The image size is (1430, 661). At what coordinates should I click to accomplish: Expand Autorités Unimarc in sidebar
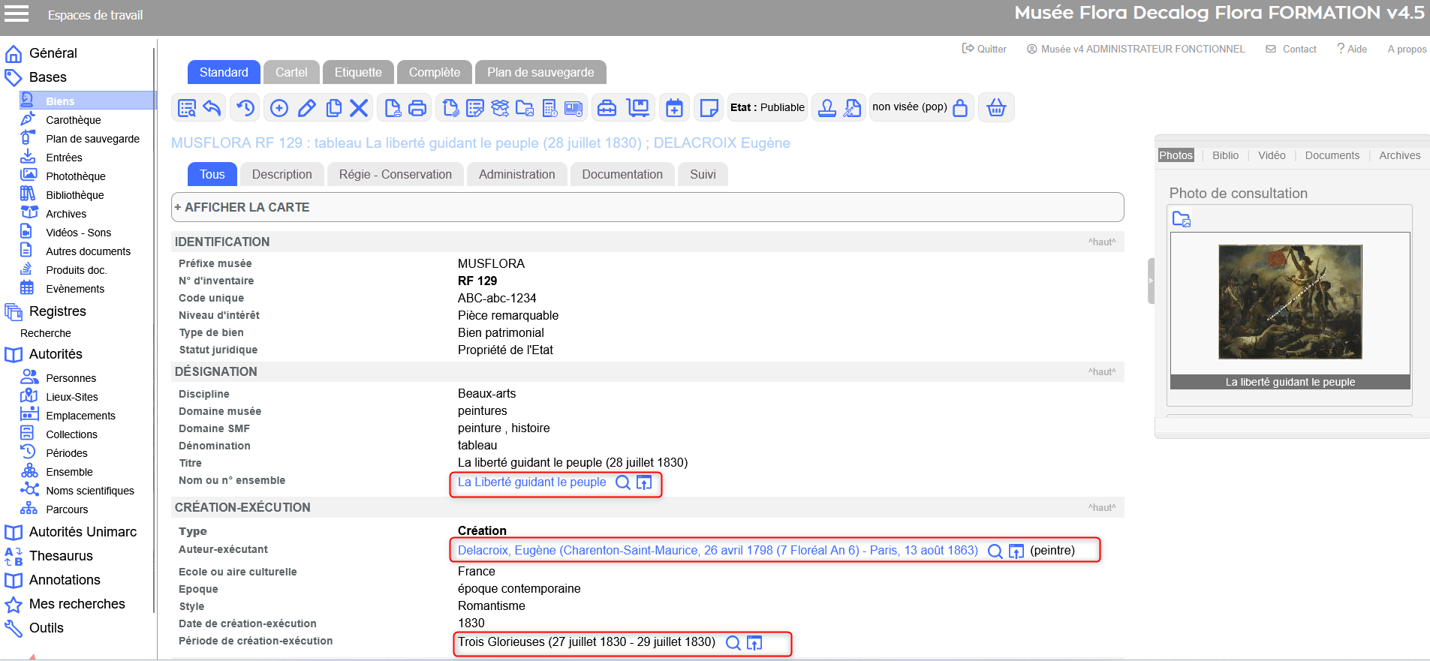[83, 532]
